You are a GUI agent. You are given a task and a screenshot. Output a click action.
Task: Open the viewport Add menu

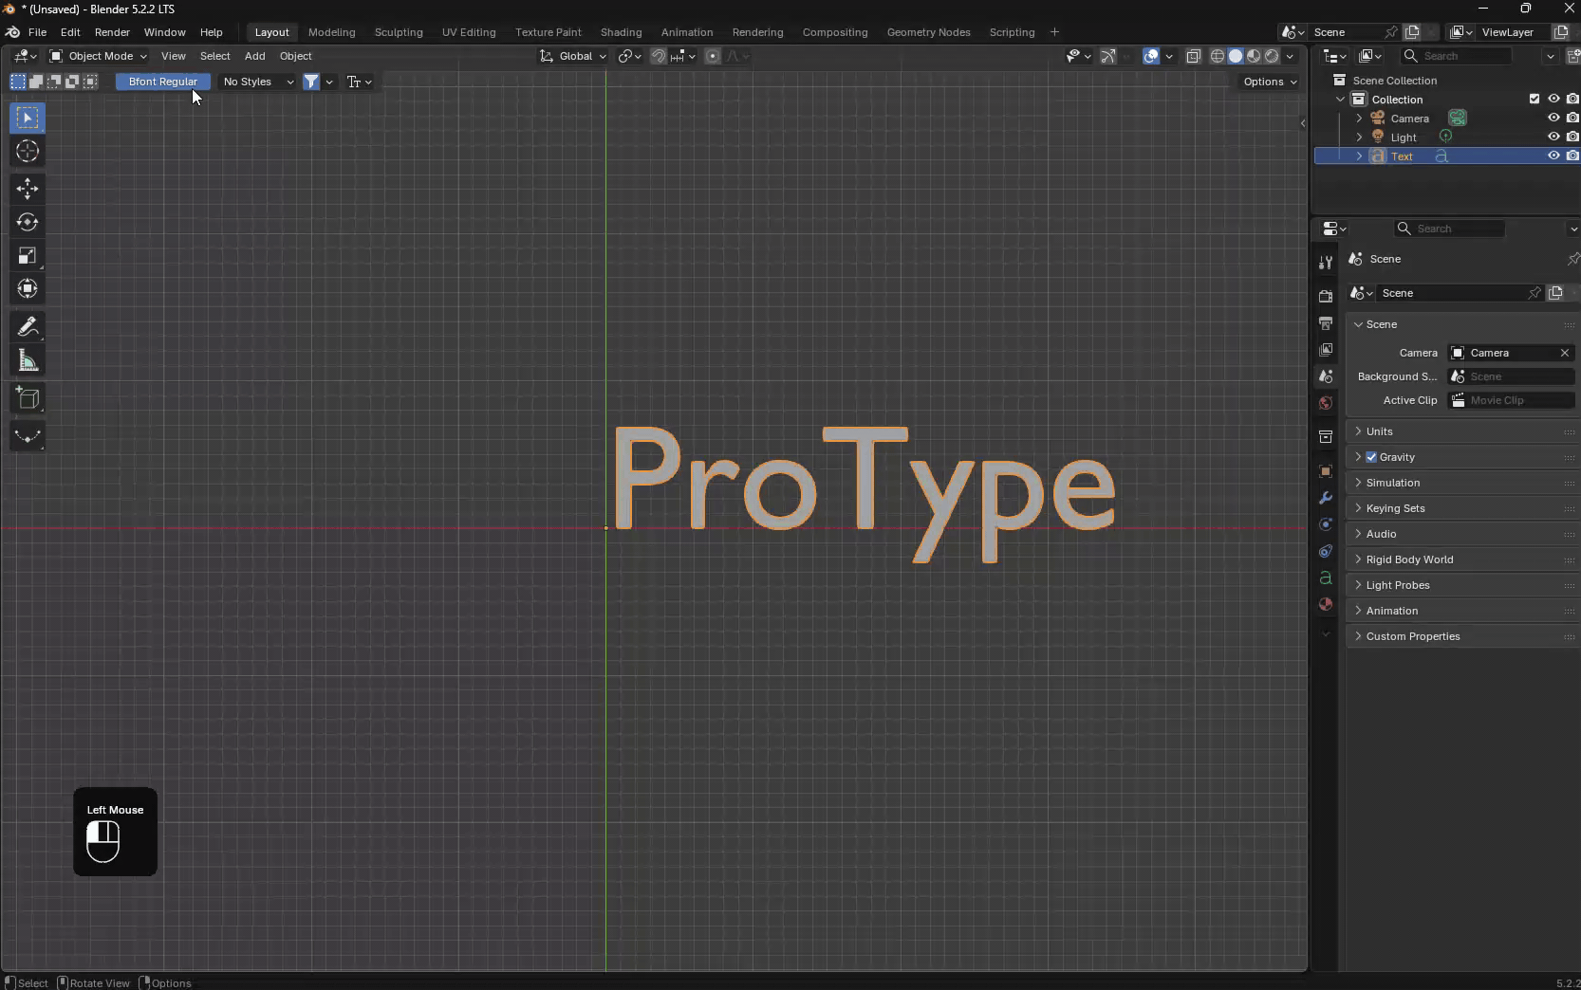(254, 56)
